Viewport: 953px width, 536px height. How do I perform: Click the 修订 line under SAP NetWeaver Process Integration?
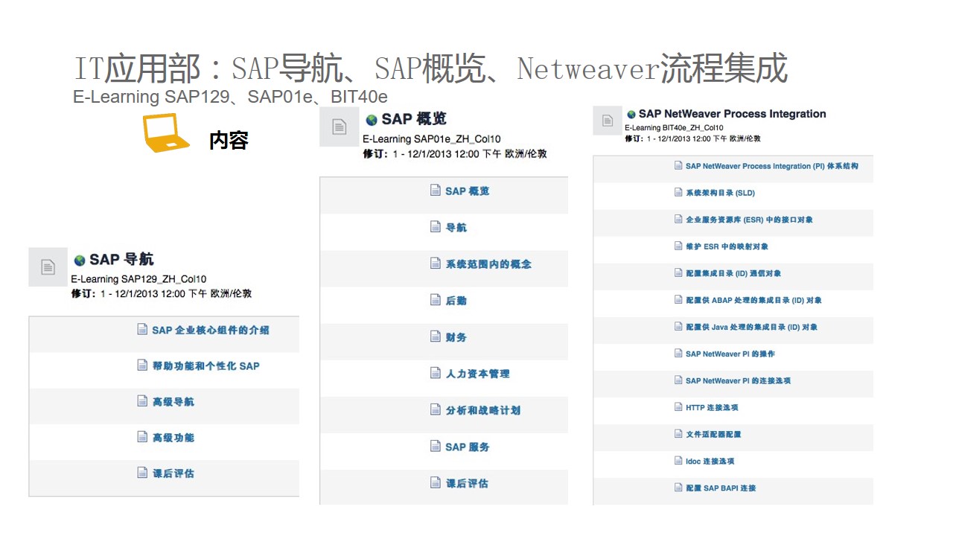click(692, 138)
